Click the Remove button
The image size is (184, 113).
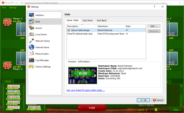point(154,31)
